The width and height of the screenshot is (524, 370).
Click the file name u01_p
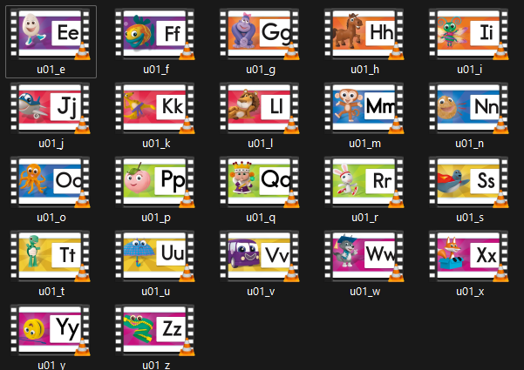coord(156,218)
